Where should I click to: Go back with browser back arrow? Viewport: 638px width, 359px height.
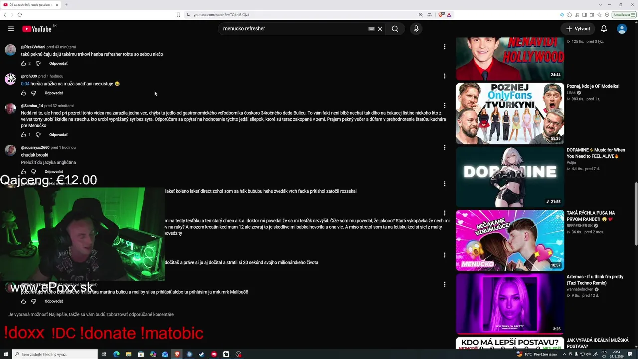pyautogui.click(x=5, y=15)
